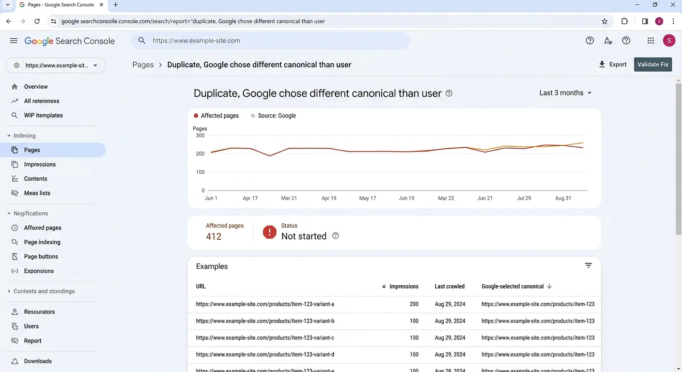Open the account avatar in Search Console header

(x=669, y=41)
